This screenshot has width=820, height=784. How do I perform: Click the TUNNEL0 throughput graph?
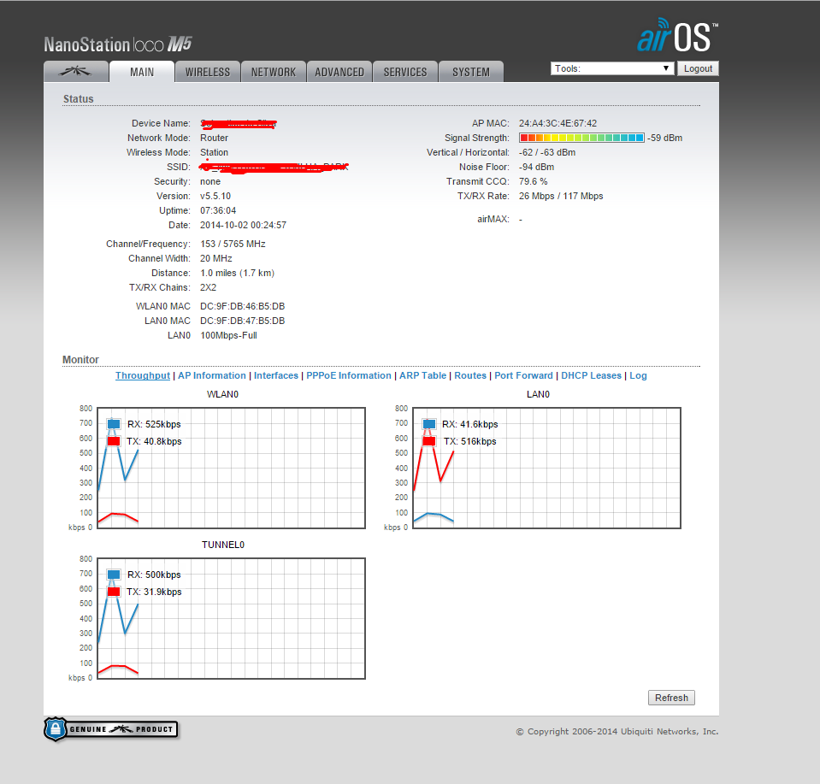(231, 619)
